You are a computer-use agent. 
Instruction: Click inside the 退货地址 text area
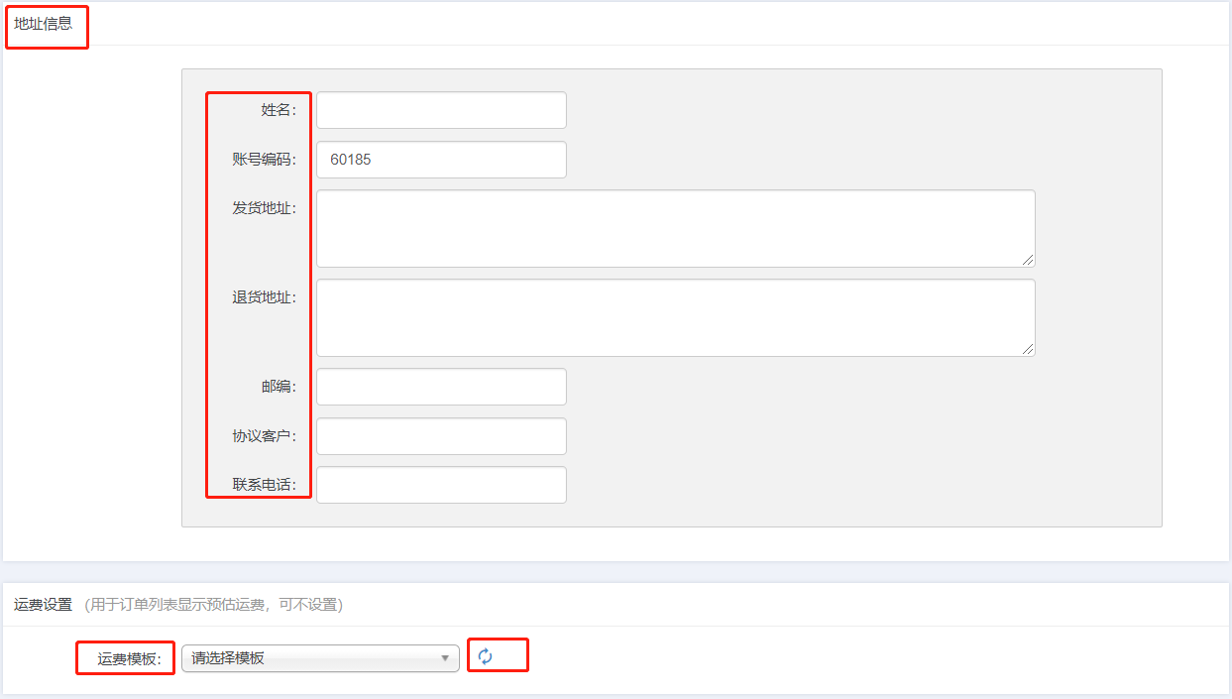point(676,317)
